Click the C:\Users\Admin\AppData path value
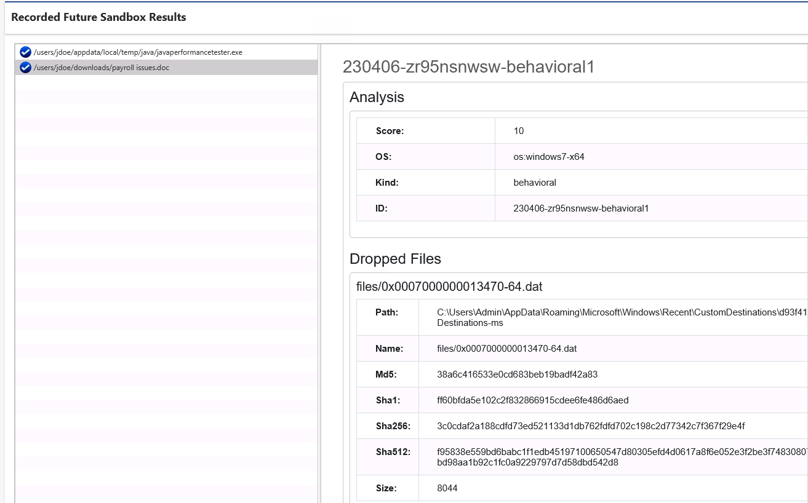 (622, 317)
